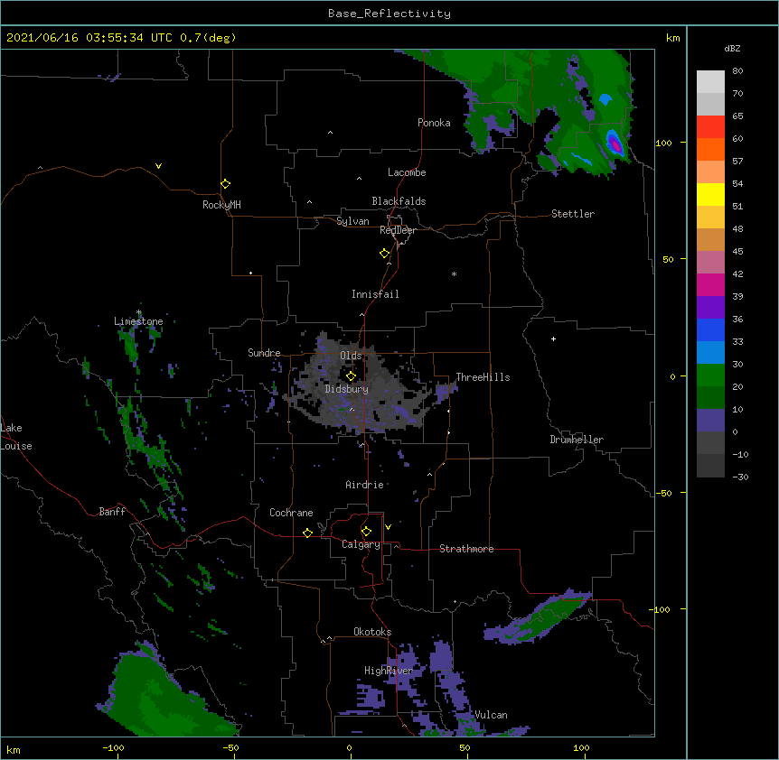Click the yellow station marker below Cochrane
Screen dimensions: 779x760
click(x=307, y=533)
